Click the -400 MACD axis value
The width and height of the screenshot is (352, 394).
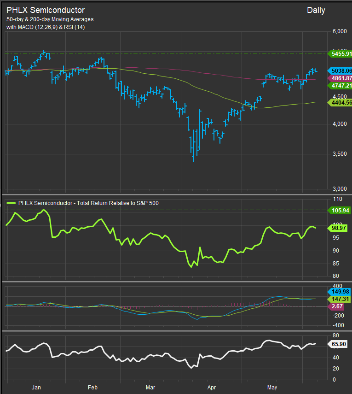(337, 325)
